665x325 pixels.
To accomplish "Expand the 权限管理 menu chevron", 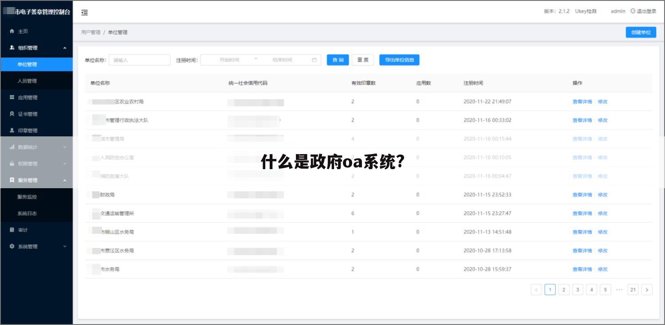I will [65, 163].
